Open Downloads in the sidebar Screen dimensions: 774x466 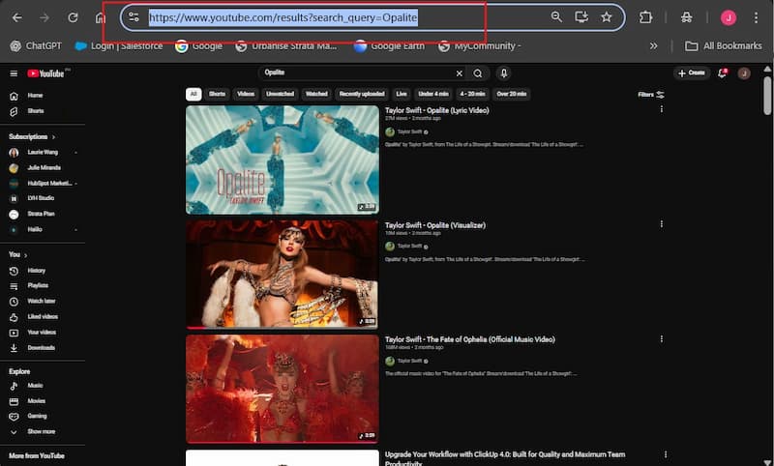pyautogui.click(x=43, y=348)
